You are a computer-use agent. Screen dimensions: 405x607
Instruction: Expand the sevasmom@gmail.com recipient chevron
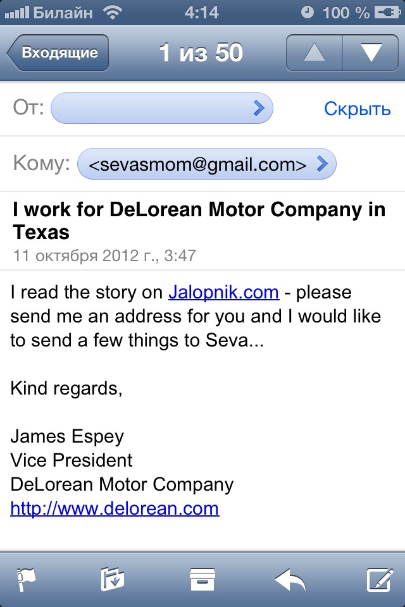pos(322,164)
